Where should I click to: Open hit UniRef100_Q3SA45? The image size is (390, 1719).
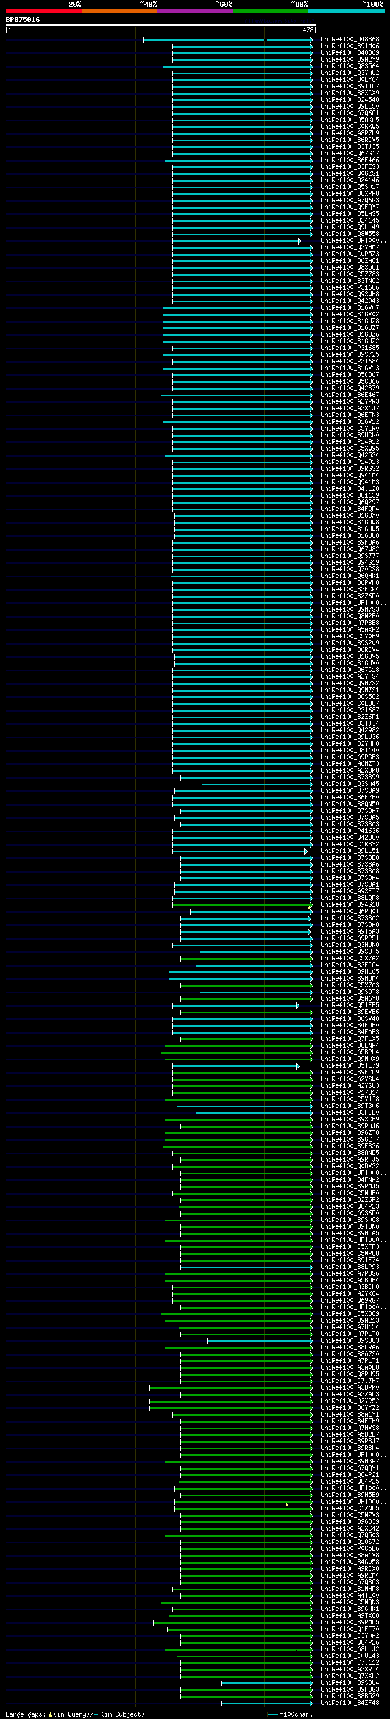[349, 784]
